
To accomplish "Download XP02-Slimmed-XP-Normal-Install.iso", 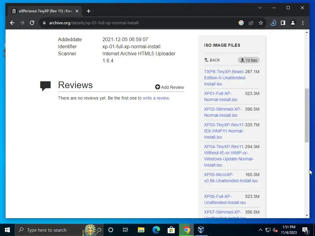I will pyautogui.click(x=223, y=112).
